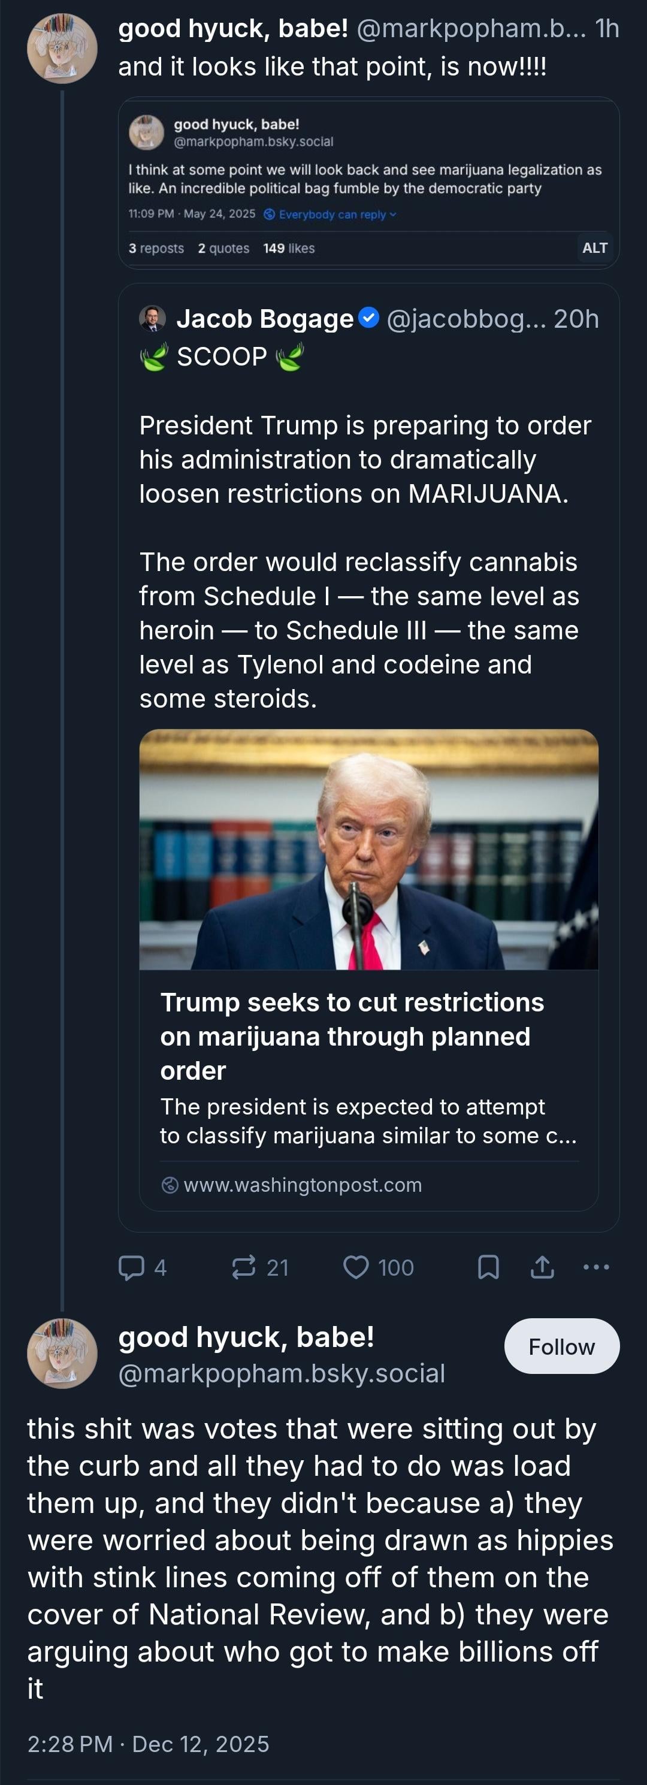The width and height of the screenshot is (647, 1785).
Task: Open the @markpopham.bsky.social handle link
Action: pyautogui.click(x=281, y=1373)
